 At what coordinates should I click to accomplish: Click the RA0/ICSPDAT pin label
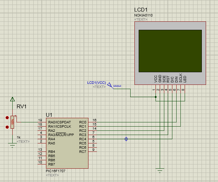[x=60, y=122]
